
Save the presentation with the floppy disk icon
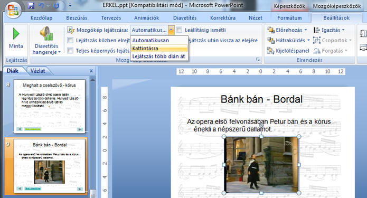(x=31, y=5)
